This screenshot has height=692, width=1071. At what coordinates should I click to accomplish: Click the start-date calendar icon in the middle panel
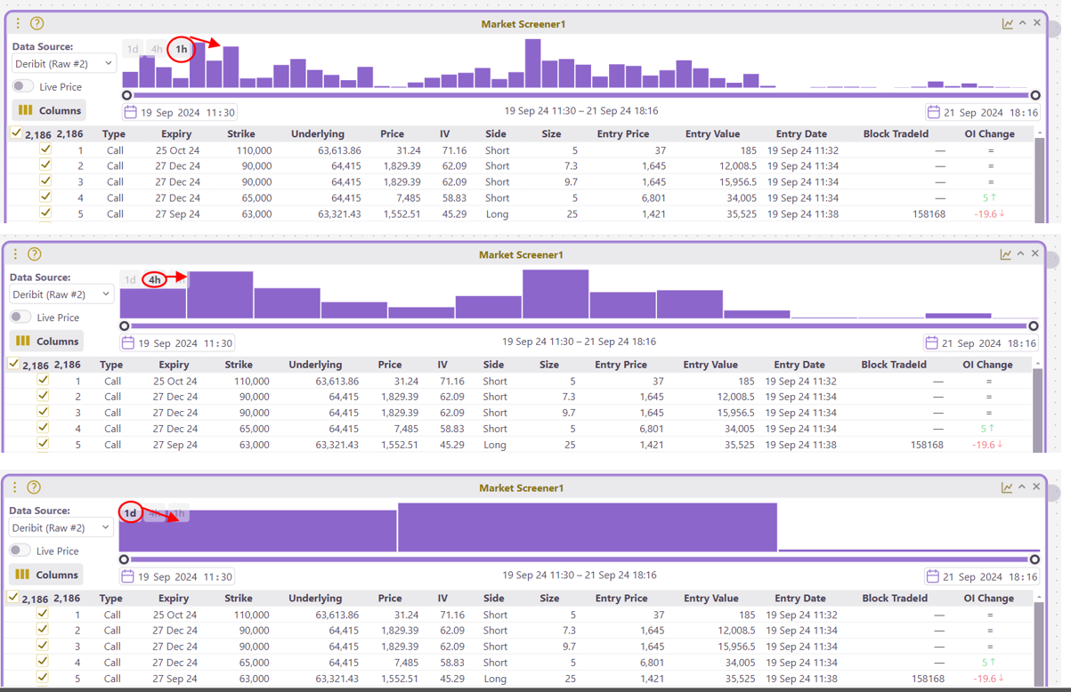tap(128, 342)
